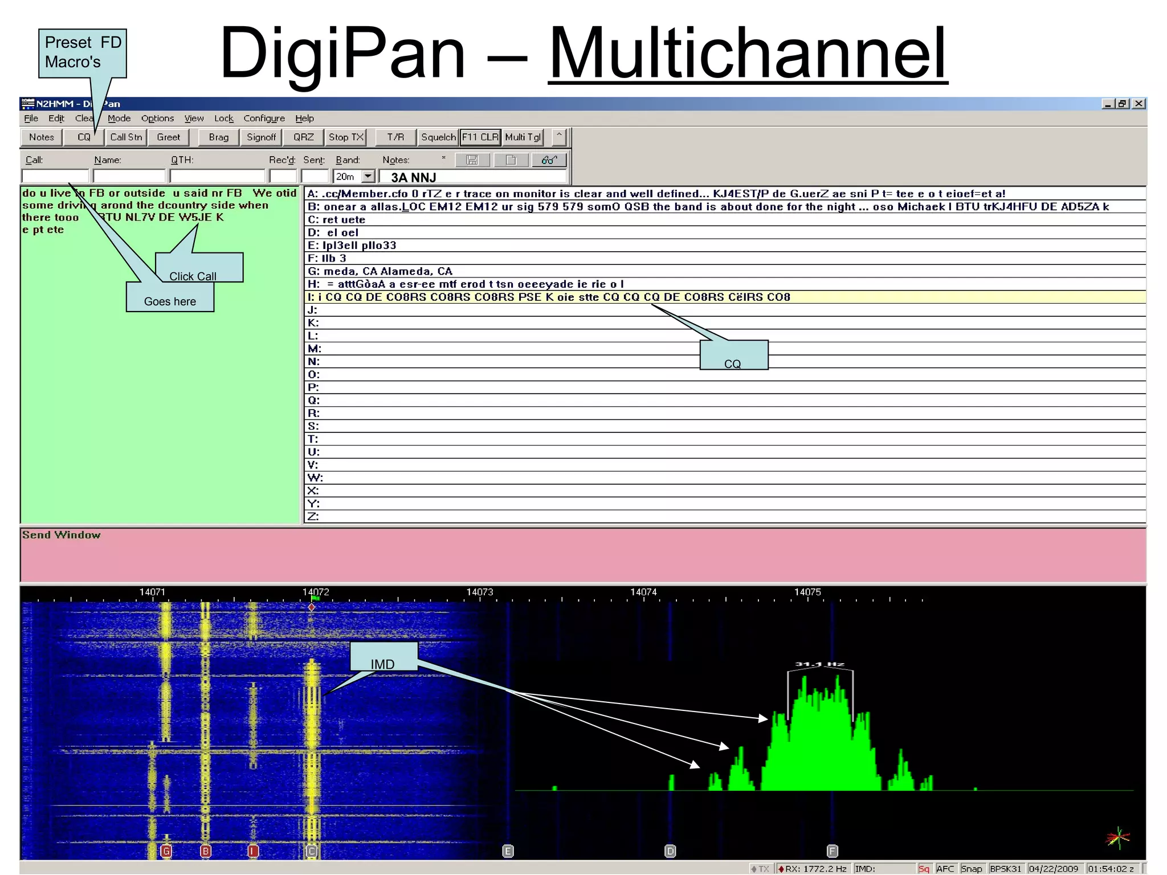Image resolution: width=1167 pixels, height=875 pixels.
Task: Toggle Sq squelch in status bar
Action: [x=924, y=869]
